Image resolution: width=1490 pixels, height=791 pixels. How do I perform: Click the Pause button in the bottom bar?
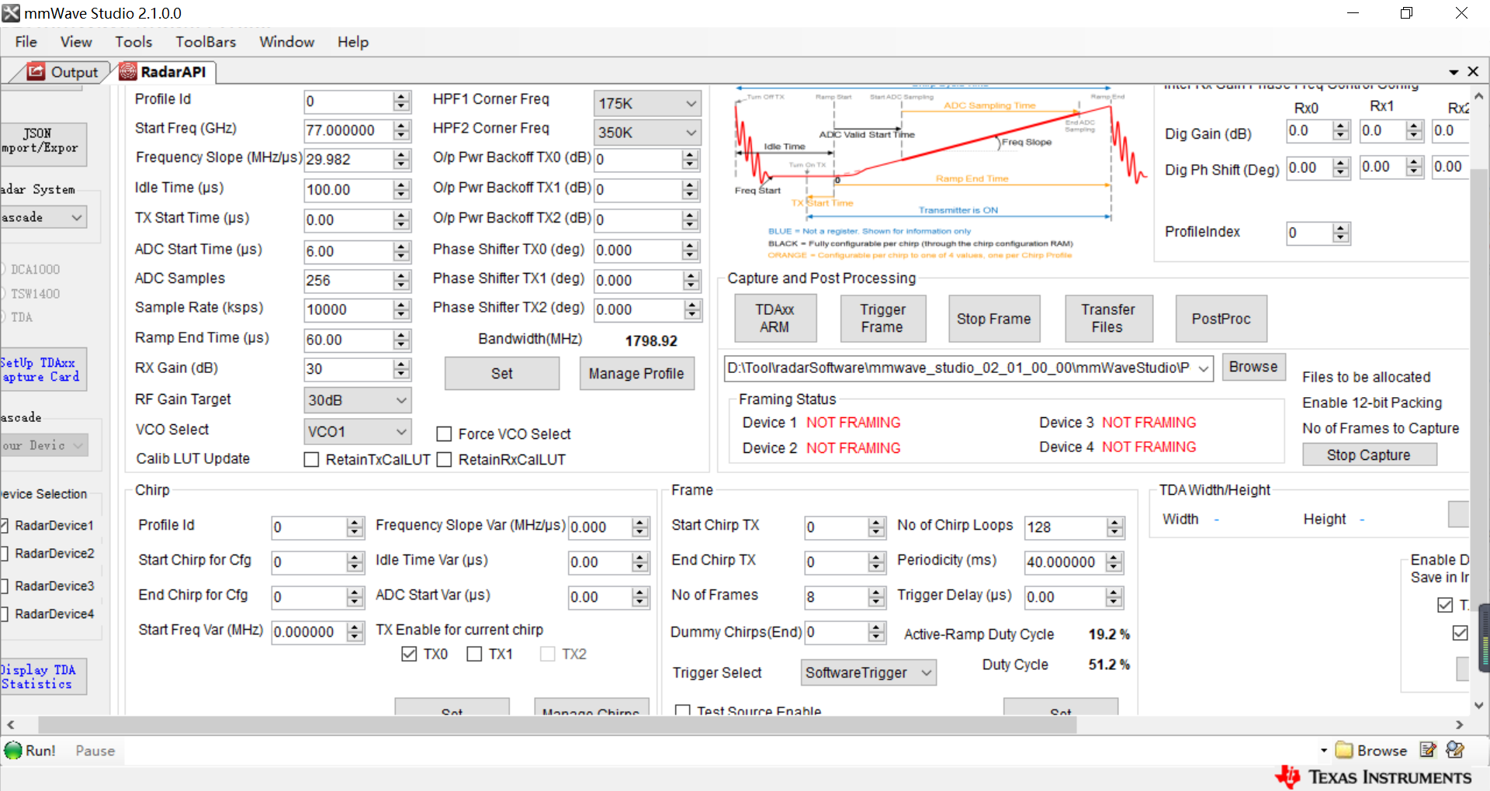[95, 751]
